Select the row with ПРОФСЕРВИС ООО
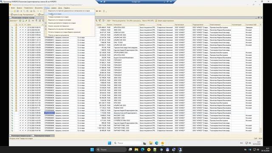This screenshot has height=153, width=272. (135, 53)
